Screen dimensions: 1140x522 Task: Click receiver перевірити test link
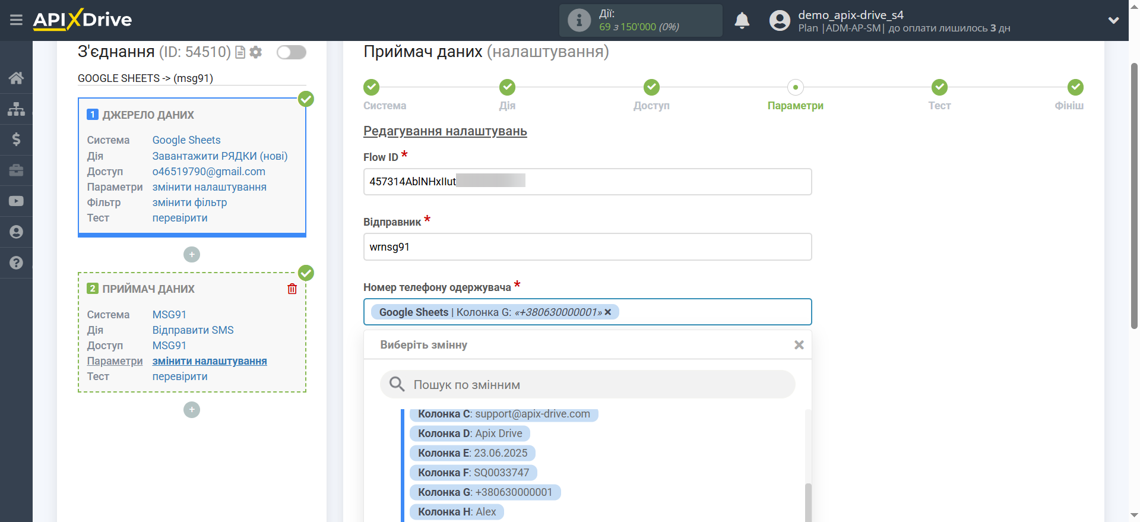[x=180, y=377]
